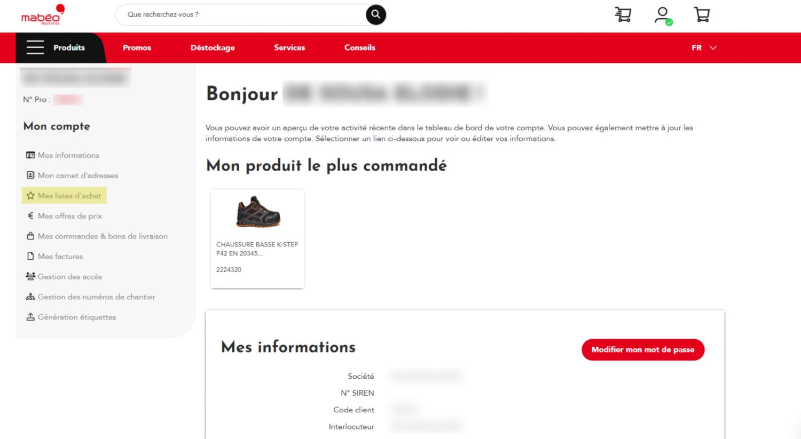Viewport: 801px width, 439px height.
Task: Select the Services menu item
Action: tap(289, 47)
